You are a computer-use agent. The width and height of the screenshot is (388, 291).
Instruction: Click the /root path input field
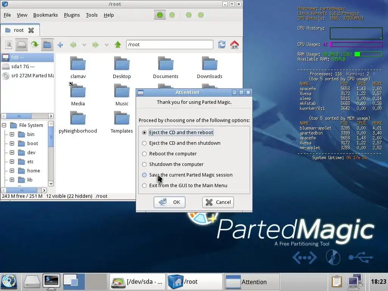pos(169,45)
